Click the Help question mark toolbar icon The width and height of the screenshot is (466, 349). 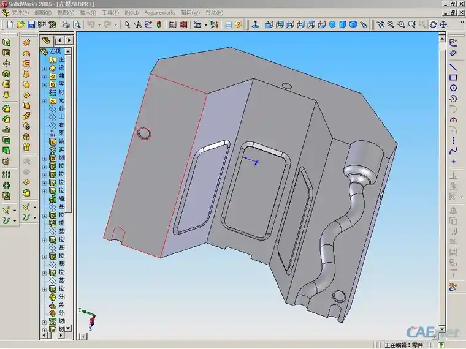pos(239,24)
